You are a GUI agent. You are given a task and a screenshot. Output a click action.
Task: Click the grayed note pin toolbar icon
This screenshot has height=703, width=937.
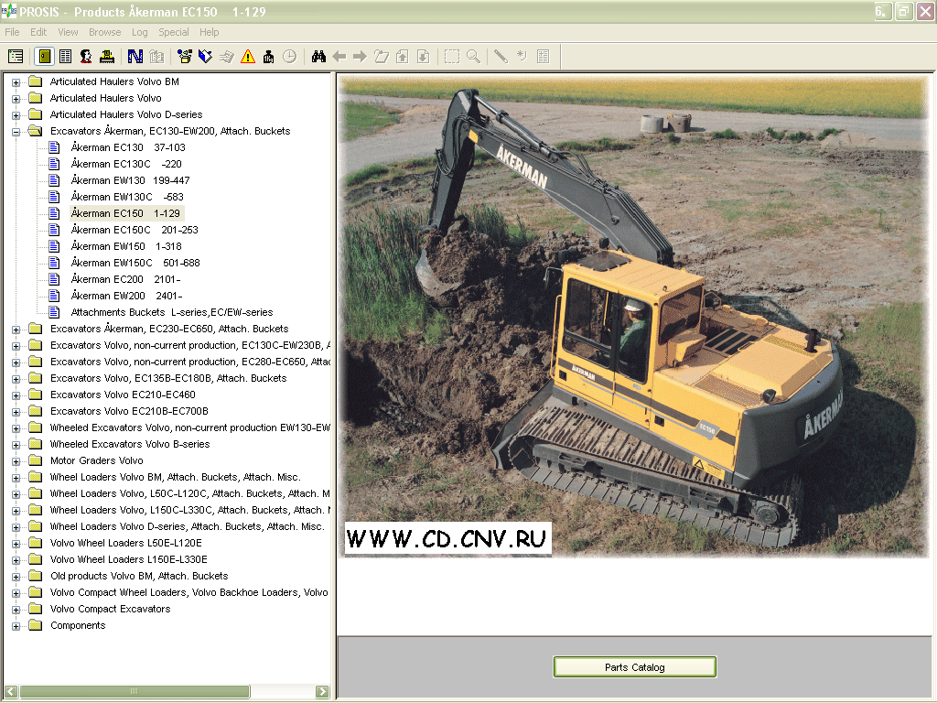click(522, 56)
